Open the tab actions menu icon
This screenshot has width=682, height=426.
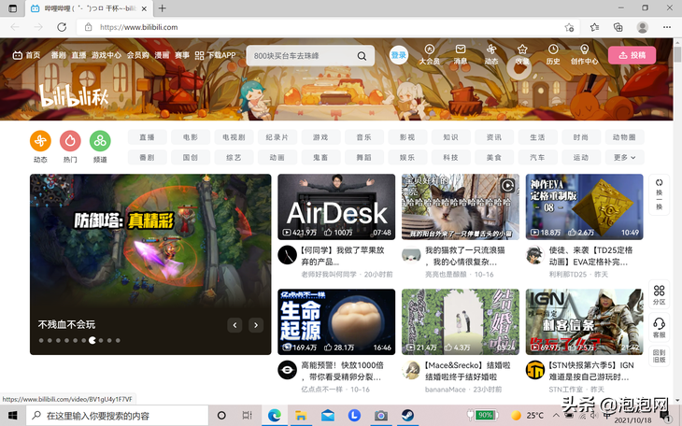click(13, 8)
